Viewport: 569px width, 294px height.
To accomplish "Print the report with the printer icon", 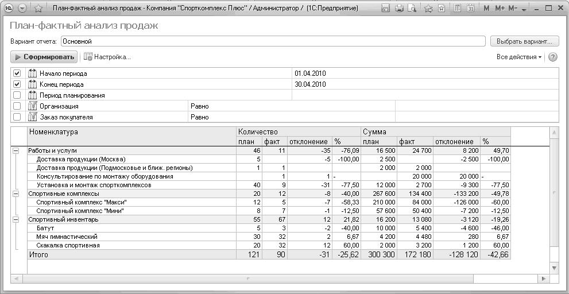I will (399, 8).
